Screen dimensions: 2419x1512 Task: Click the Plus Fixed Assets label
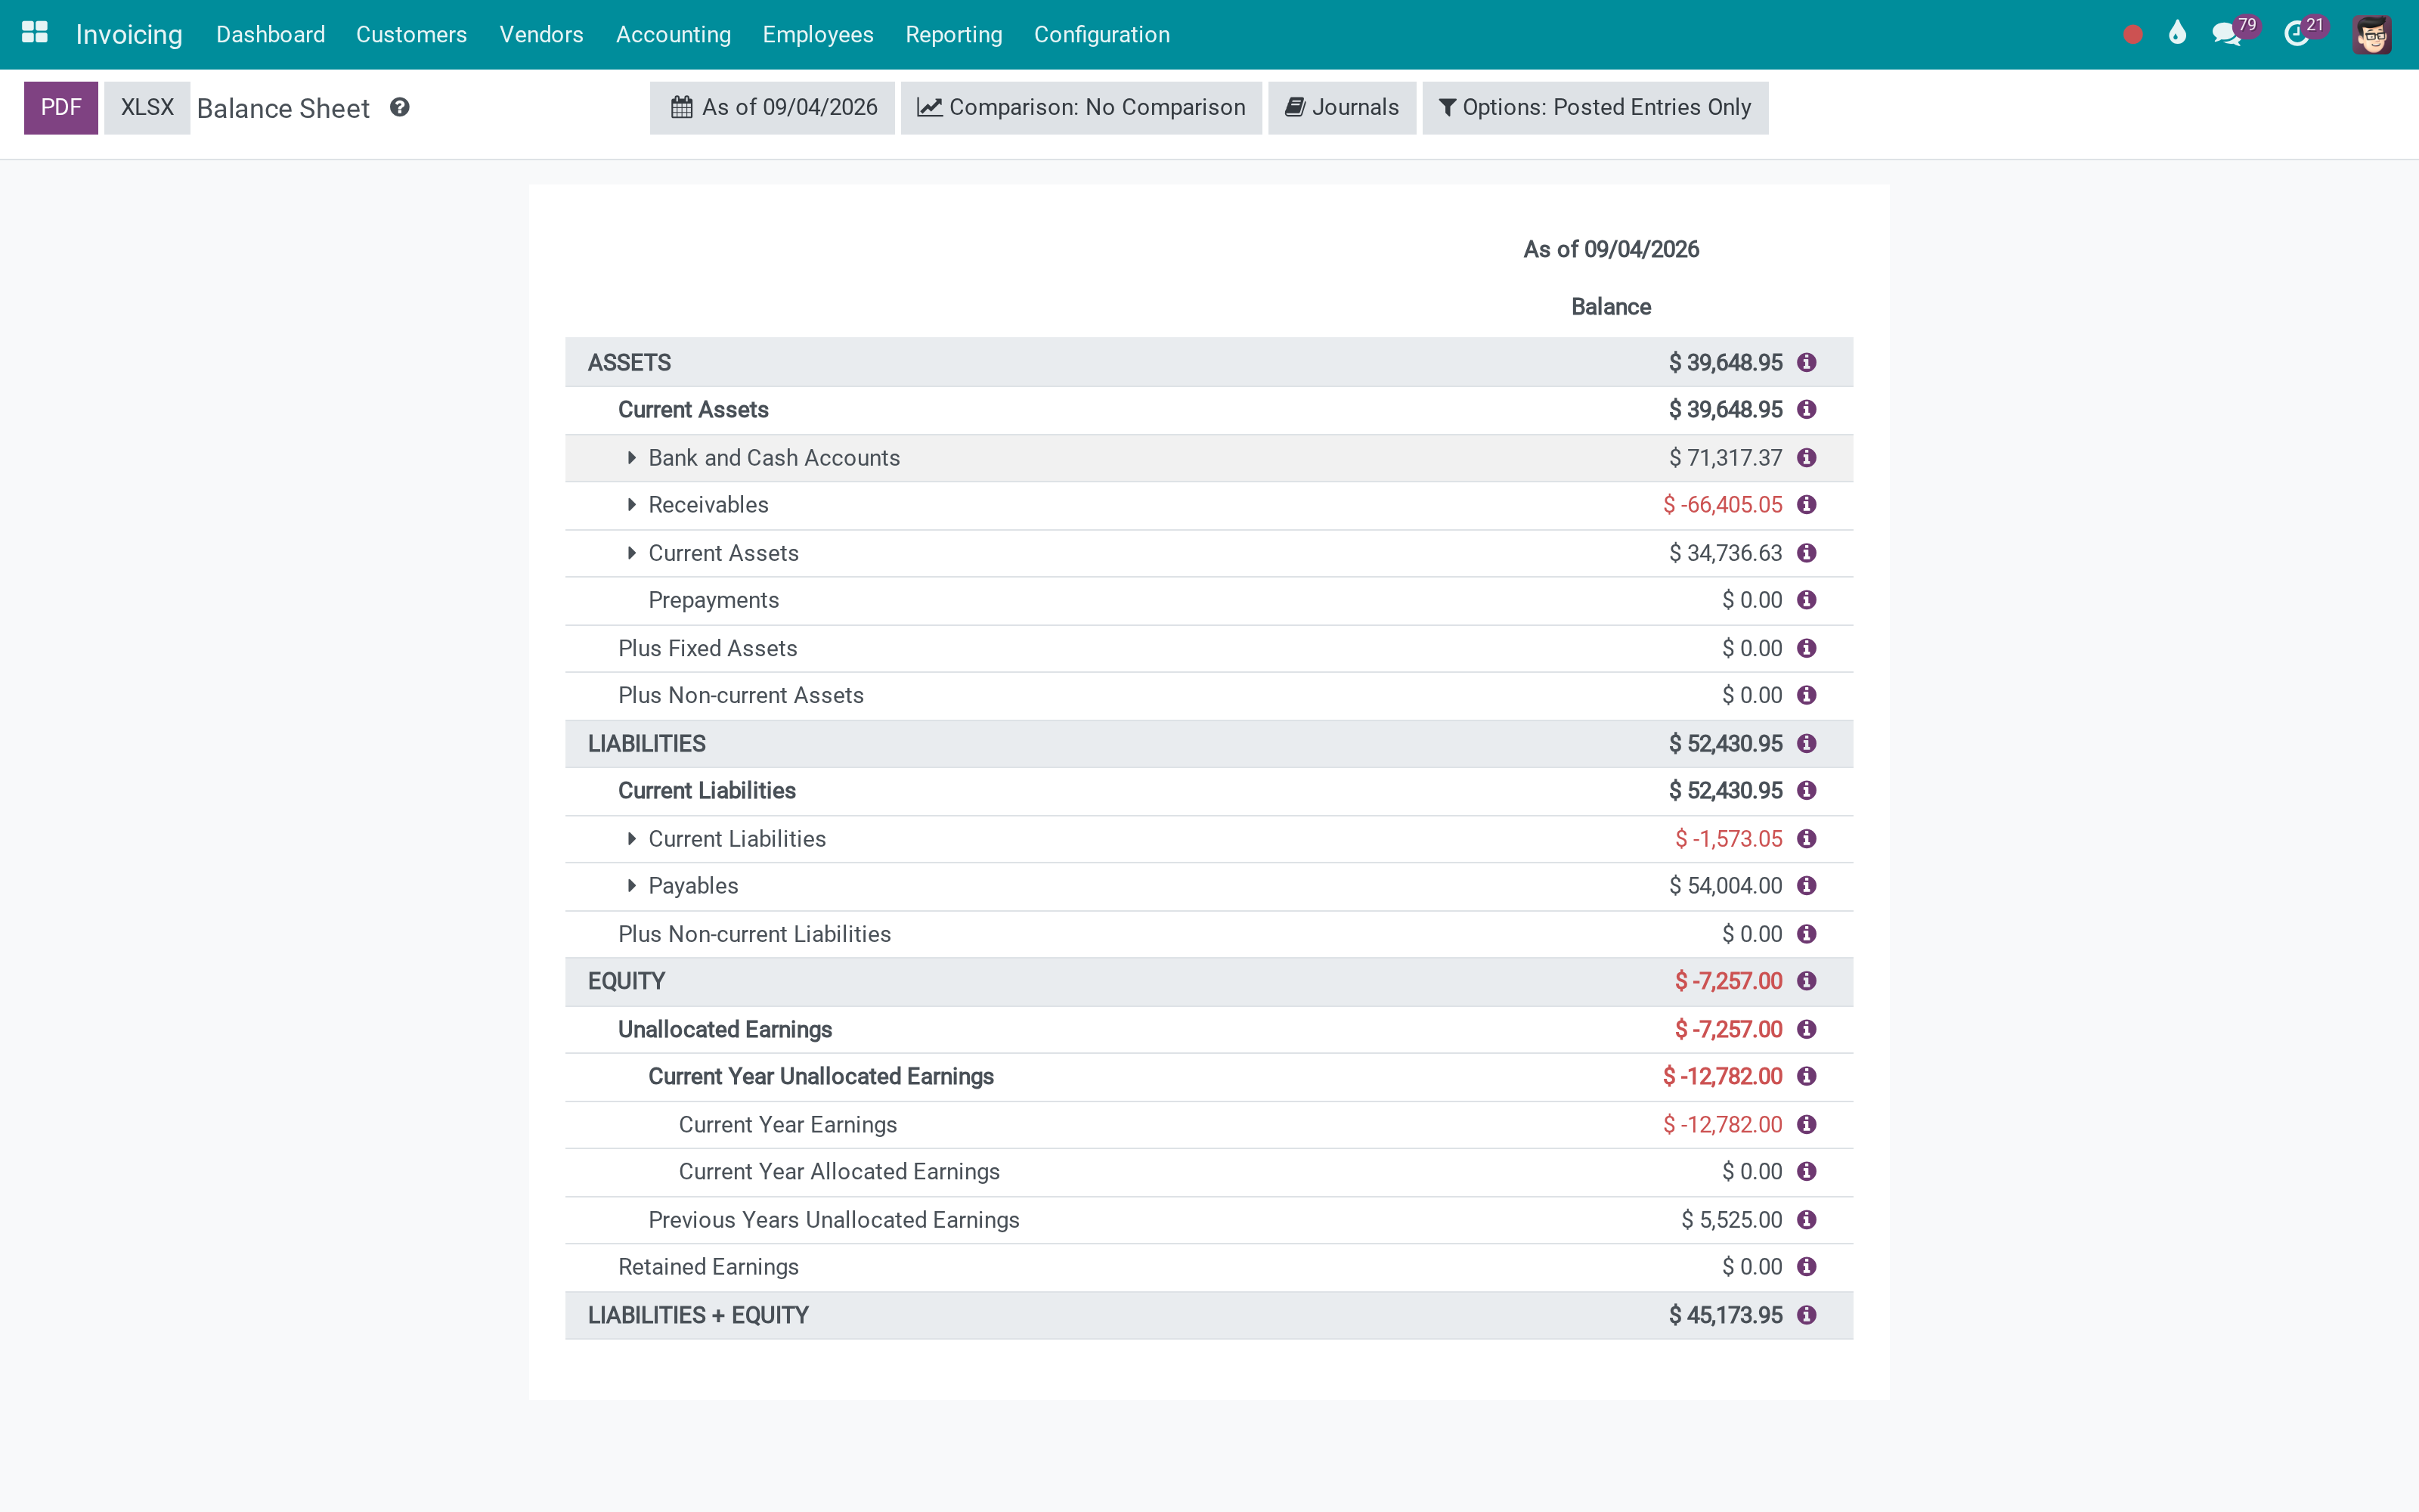coord(708,648)
